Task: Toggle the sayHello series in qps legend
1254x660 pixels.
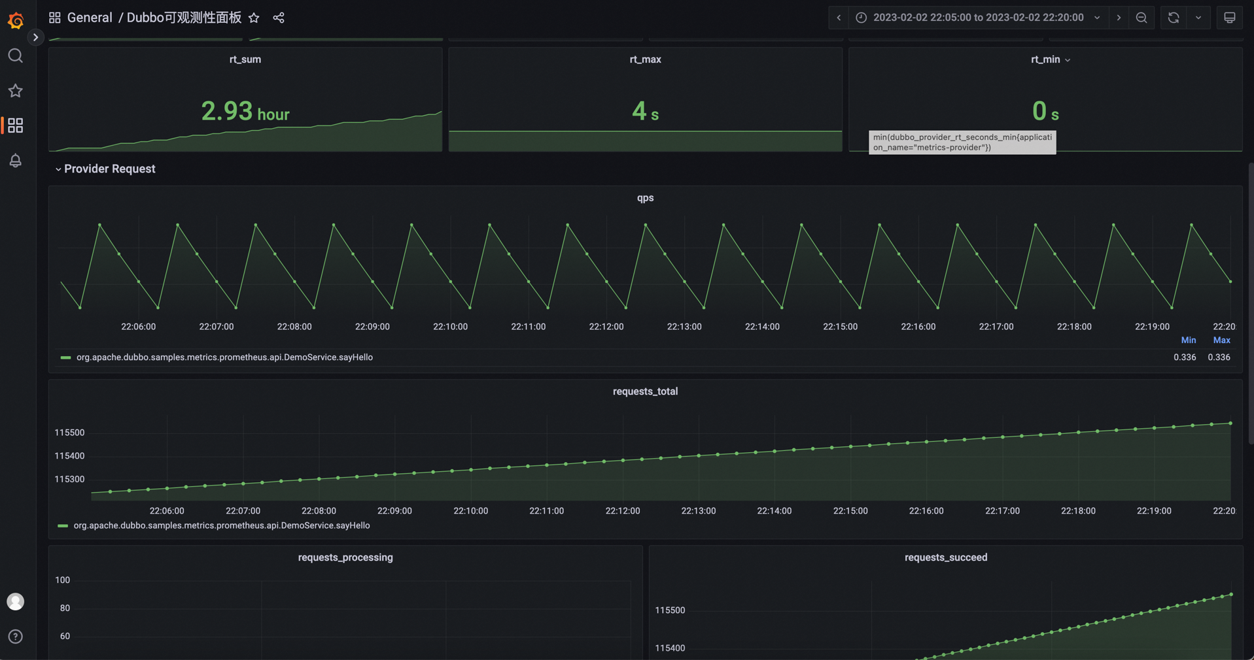Action: 224,357
